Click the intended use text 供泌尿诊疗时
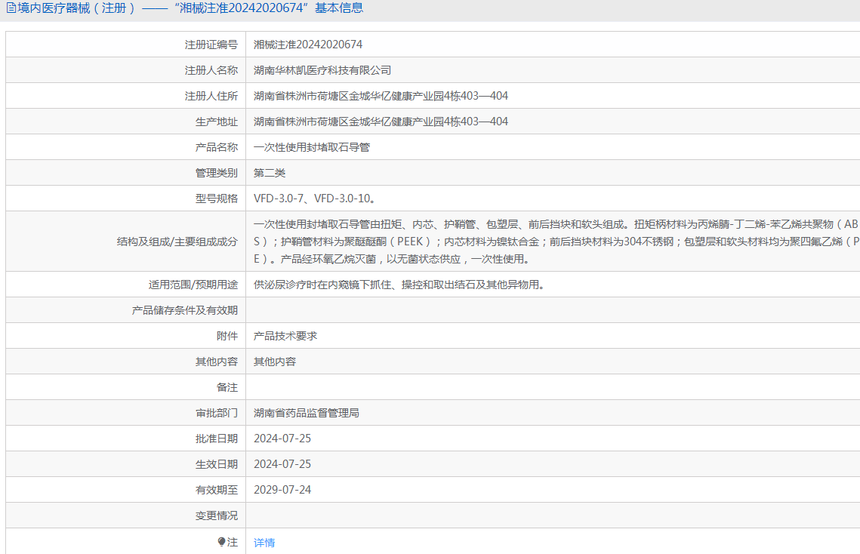The width and height of the screenshot is (860, 554). (x=399, y=285)
